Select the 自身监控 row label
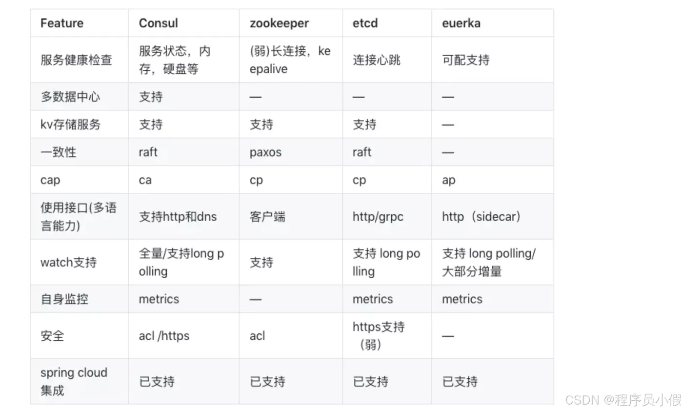 point(64,299)
